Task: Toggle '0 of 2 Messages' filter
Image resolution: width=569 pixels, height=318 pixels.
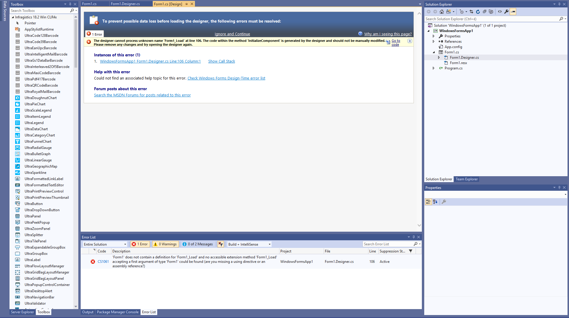Action: point(198,244)
